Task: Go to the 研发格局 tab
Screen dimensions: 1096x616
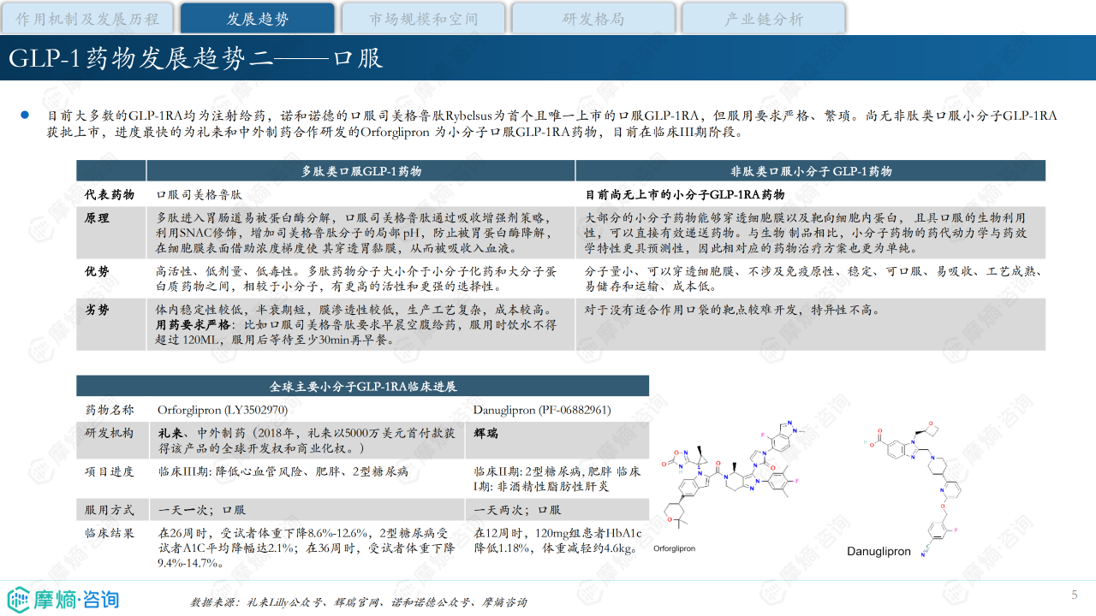Action: (x=593, y=18)
